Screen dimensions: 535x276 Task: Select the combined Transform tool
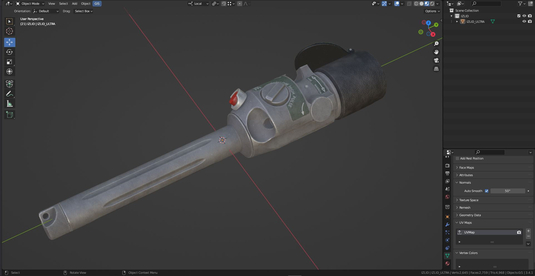coord(9,71)
